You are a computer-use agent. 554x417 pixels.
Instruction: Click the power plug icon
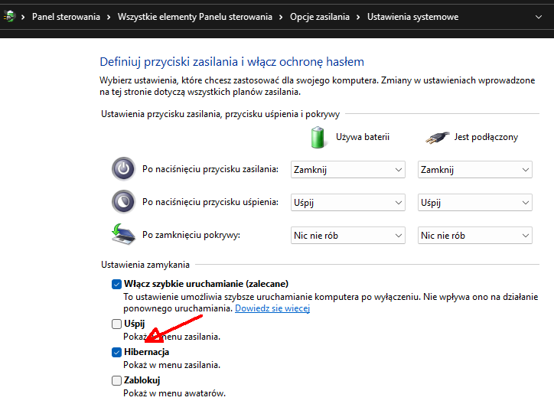point(436,138)
